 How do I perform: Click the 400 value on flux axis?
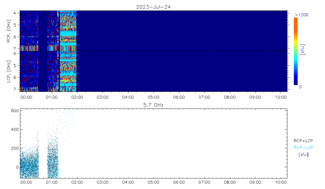click(15, 129)
